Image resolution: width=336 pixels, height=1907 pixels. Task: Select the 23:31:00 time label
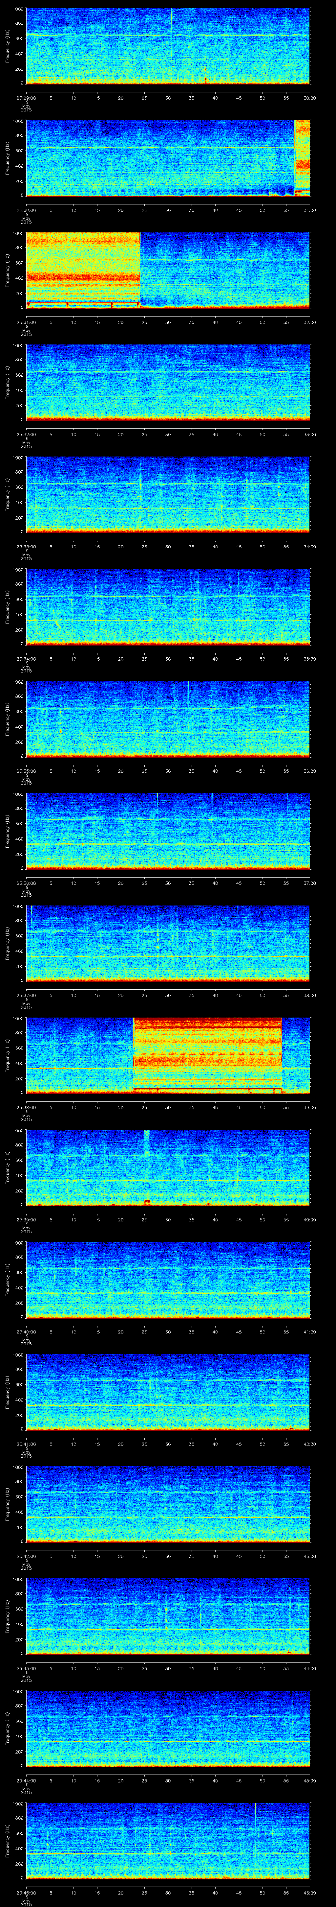pyautogui.click(x=26, y=322)
